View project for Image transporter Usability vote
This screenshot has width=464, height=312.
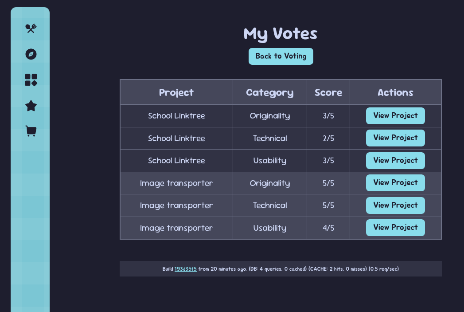click(x=395, y=228)
